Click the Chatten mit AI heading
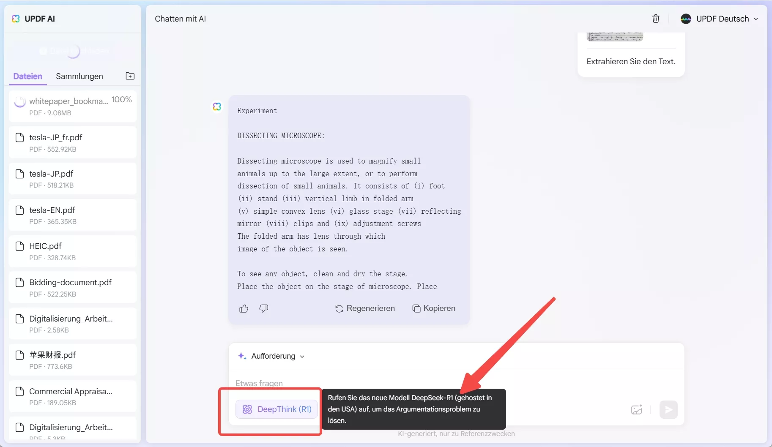Screen dimensions: 772x447 pos(181,19)
